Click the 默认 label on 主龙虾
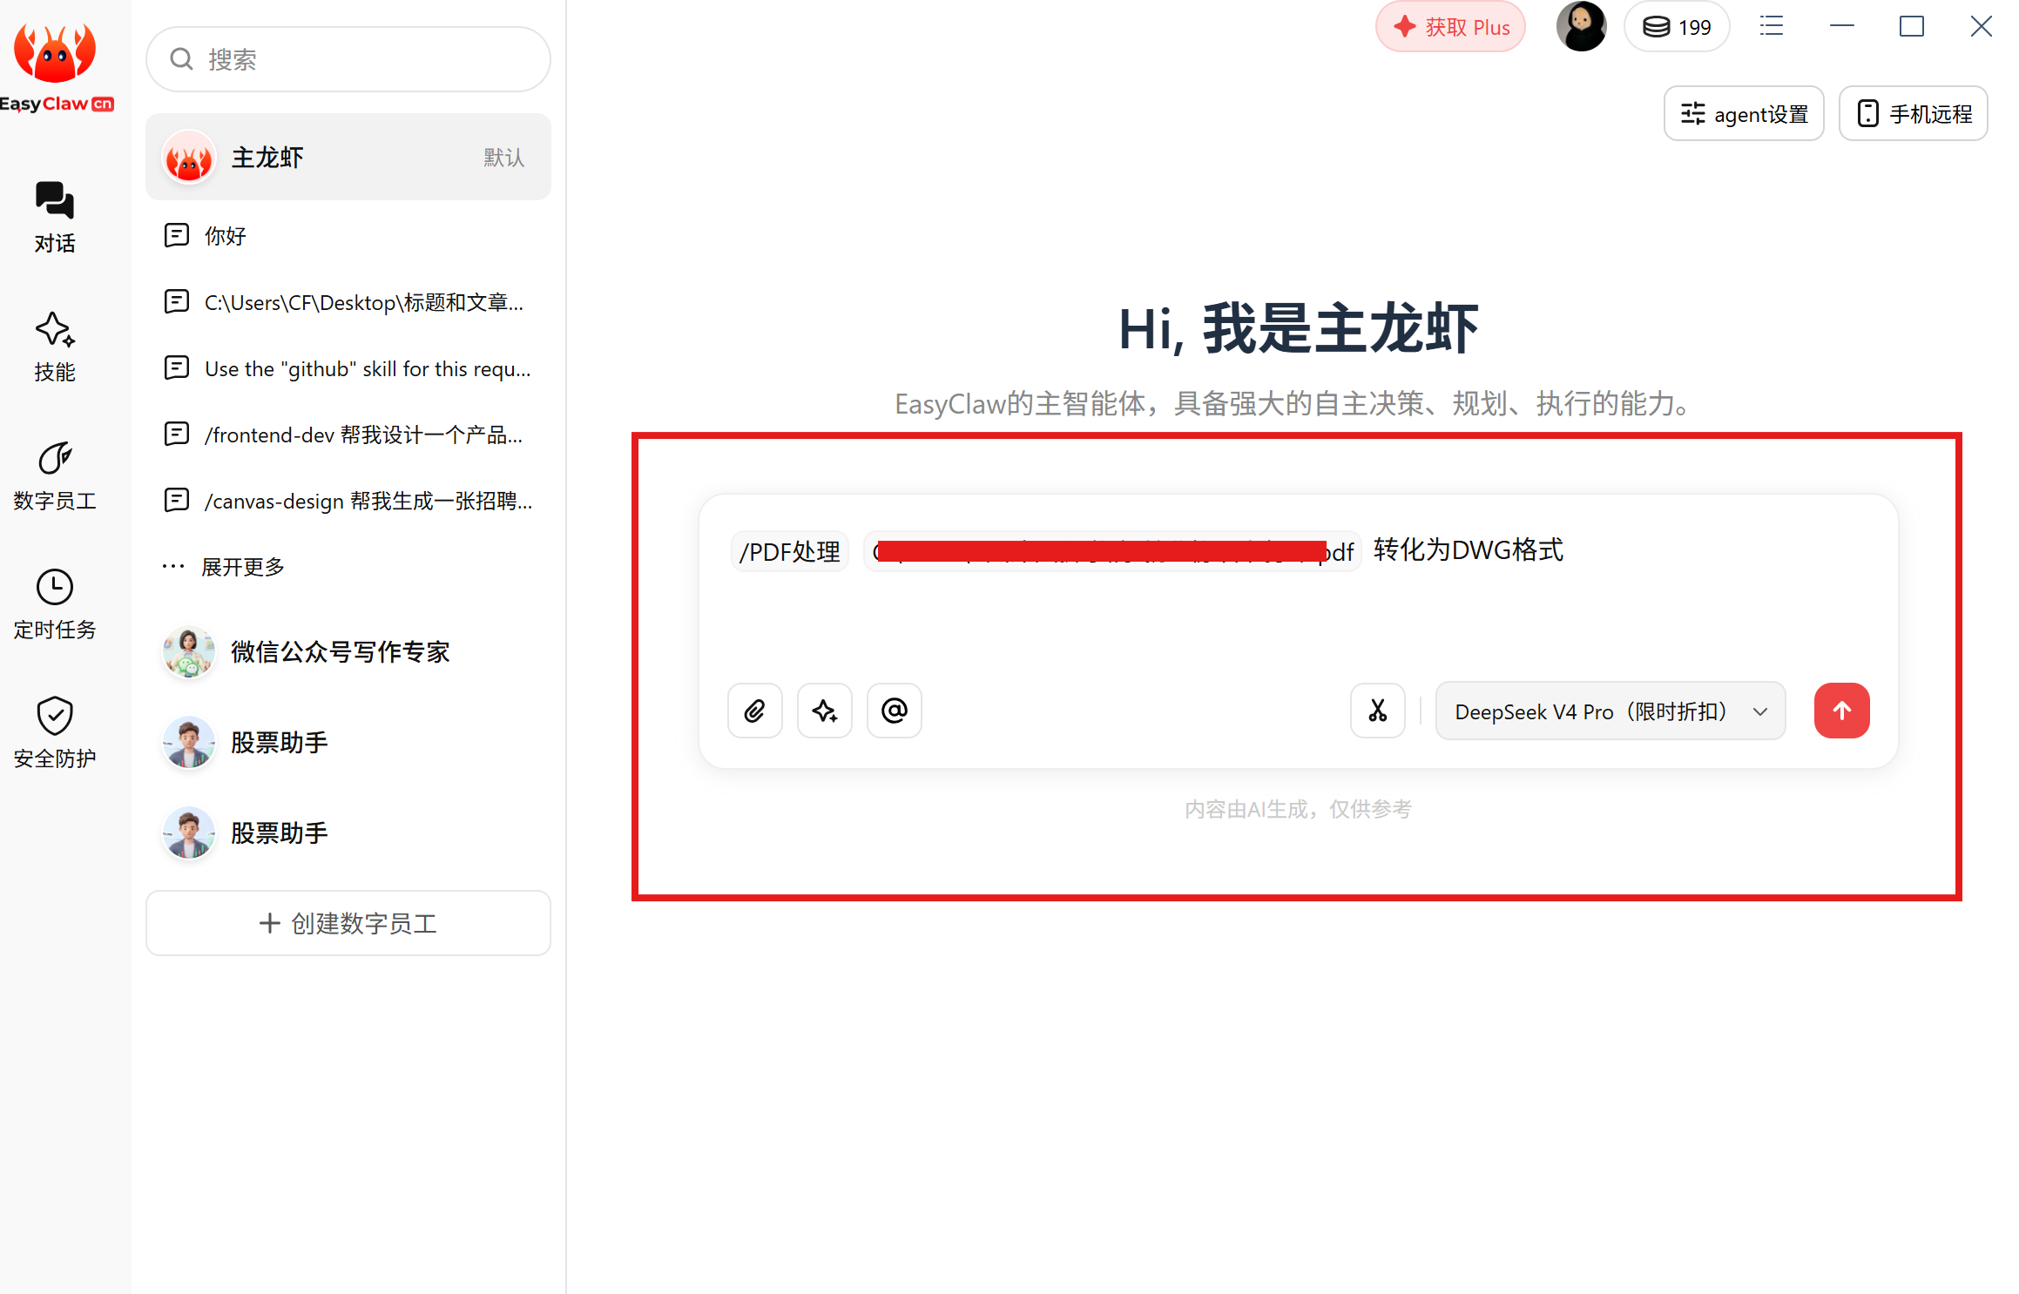This screenshot has height=1294, width=2019. click(504, 158)
